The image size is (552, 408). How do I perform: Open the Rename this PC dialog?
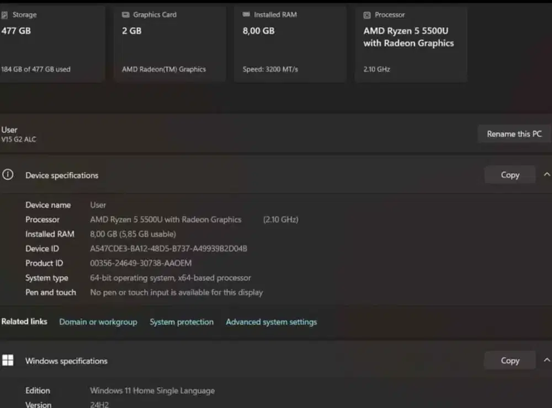pos(513,133)
